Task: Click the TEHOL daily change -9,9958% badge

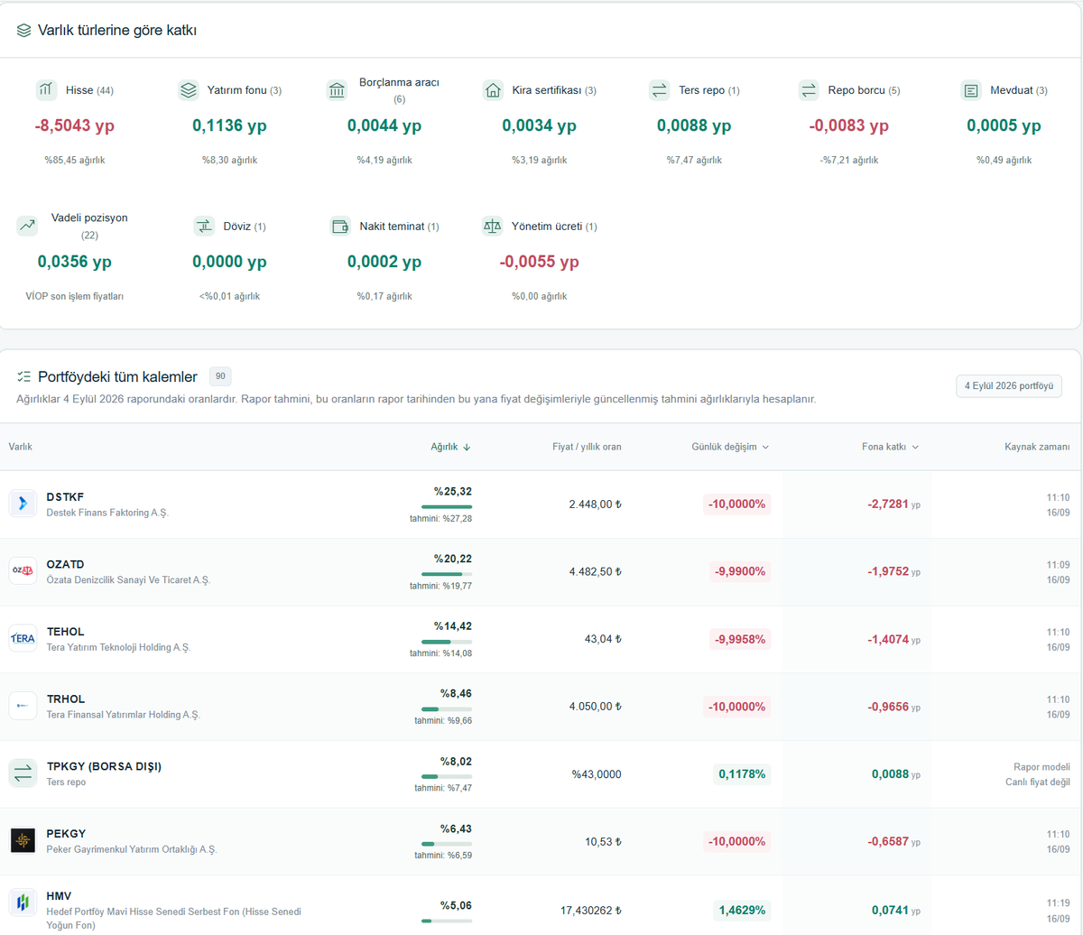Action: click(x=740, y=639)
